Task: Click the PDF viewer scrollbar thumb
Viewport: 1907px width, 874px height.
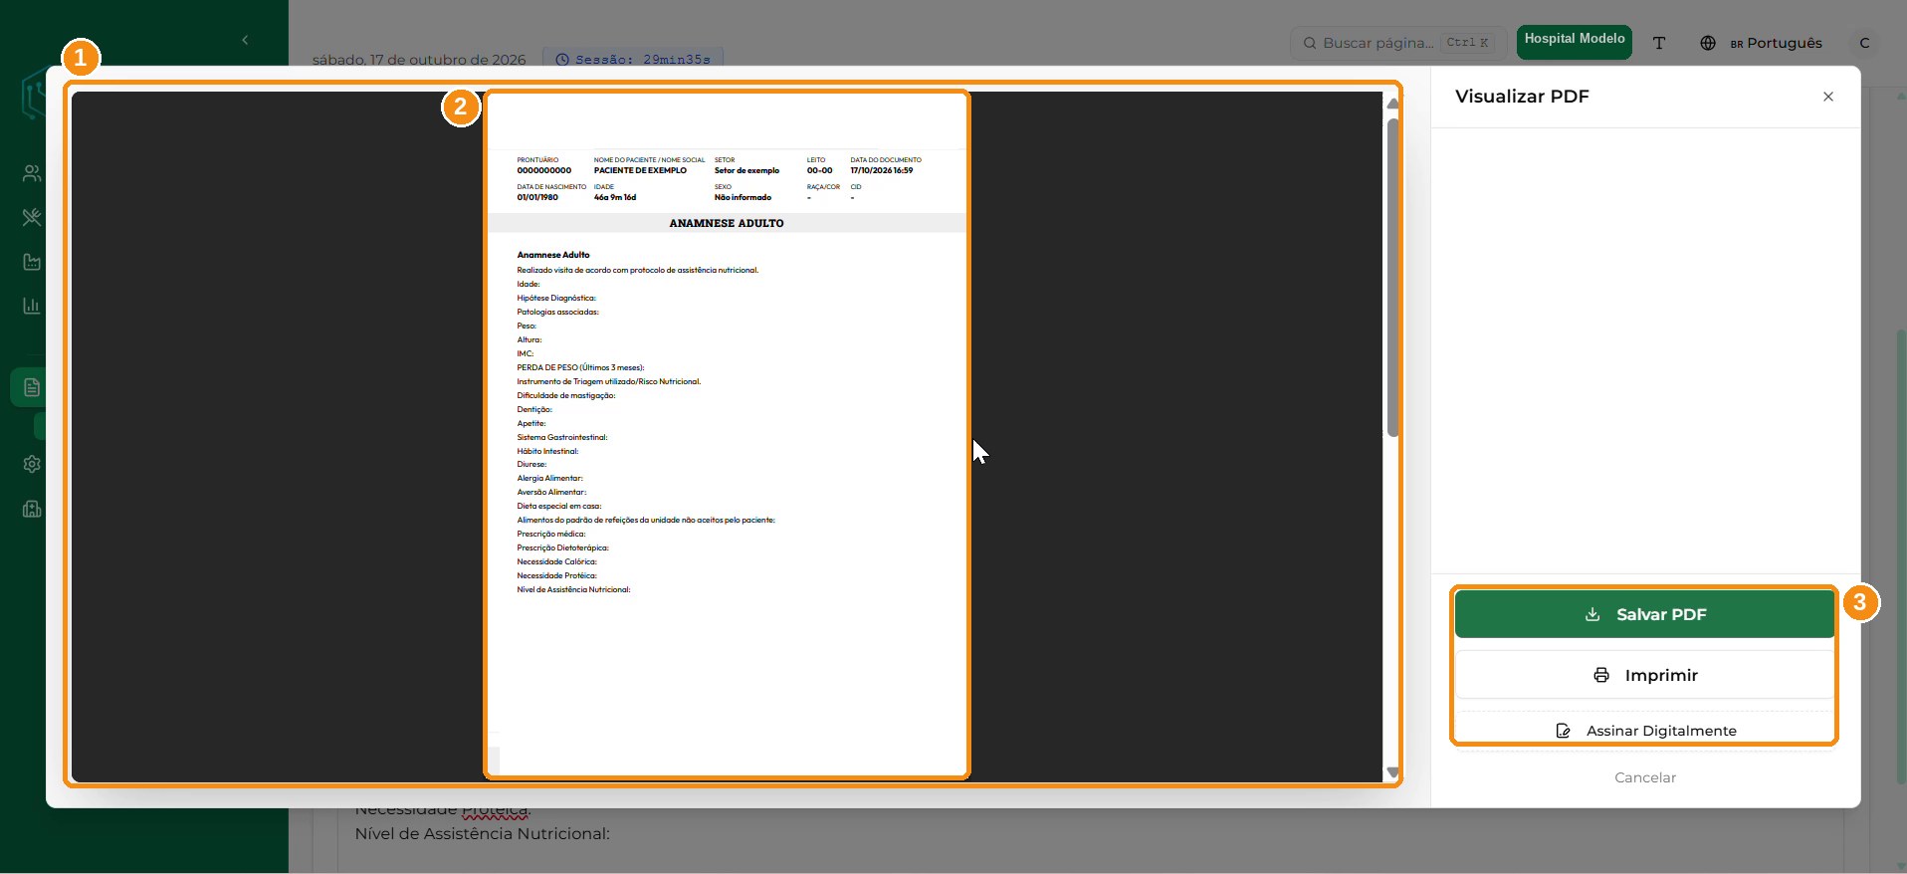Action: click(x=1393, y=277)
